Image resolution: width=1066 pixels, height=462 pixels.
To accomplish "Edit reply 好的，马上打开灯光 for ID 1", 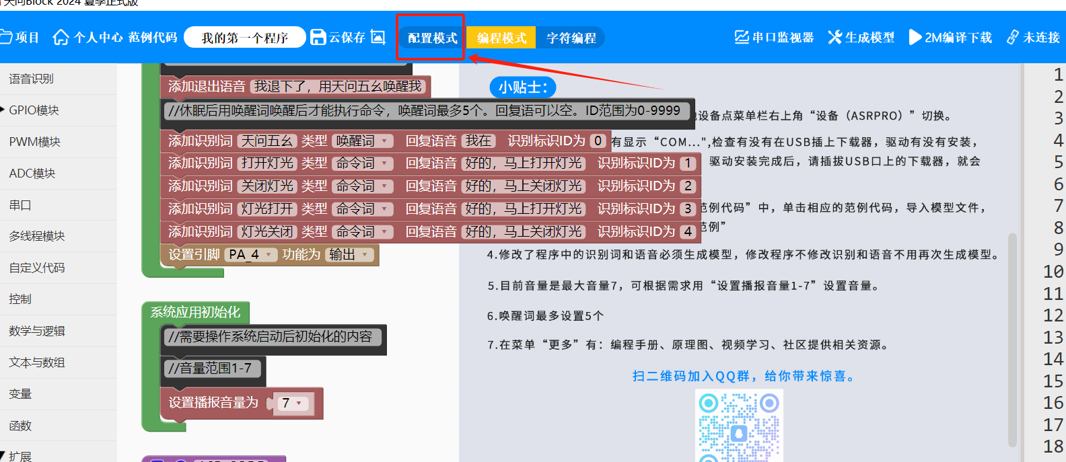I will point(524,163).
